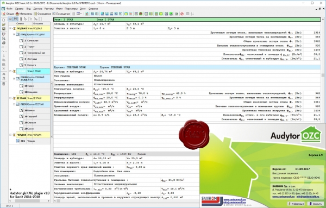Click the small house icon in top toolbar
This screenshot has height=208, width=326.
pos(141,14)
